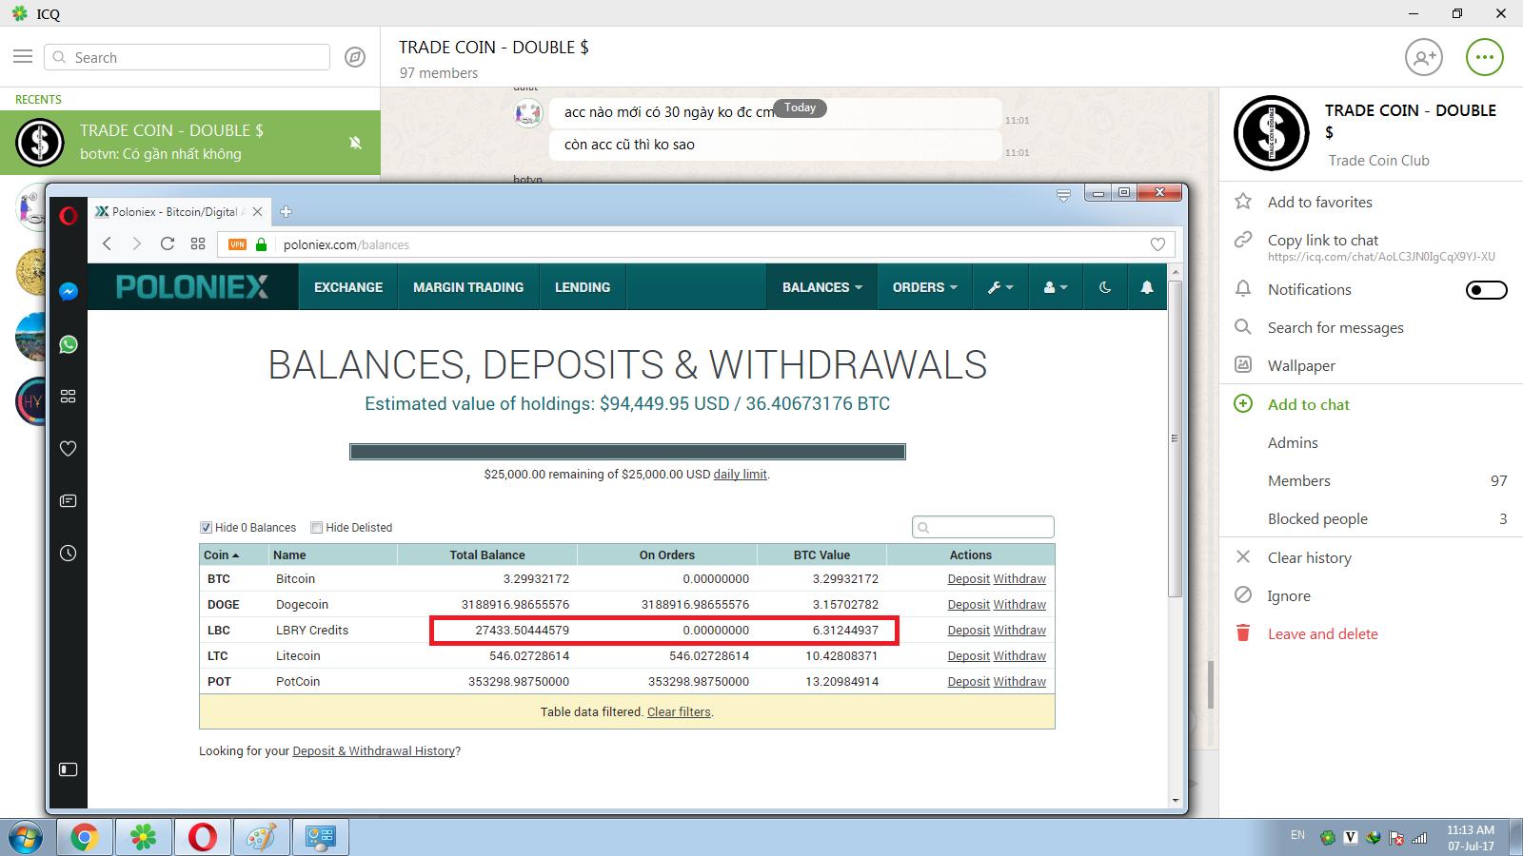Click the green padlock security icon
Viewport: 1523px width, 856px height.
point(262,244)
